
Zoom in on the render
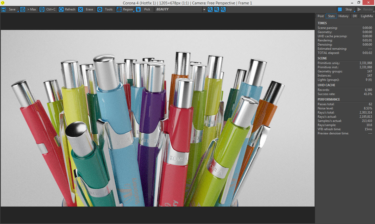pyautogui.click(x=210, y=9)
